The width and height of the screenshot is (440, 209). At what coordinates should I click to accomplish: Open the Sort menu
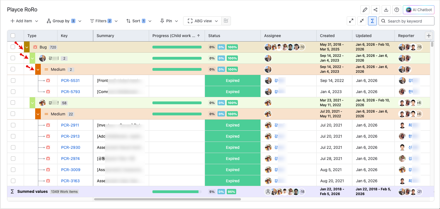tap(138, 21)
